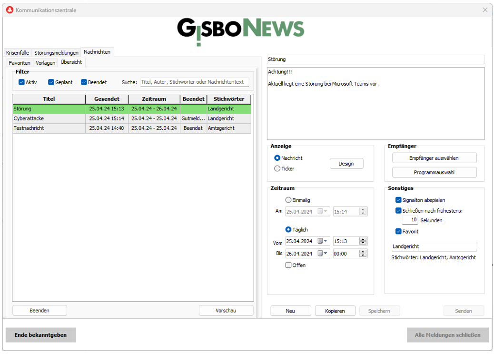
Task: Click into the message text area
Action: [375, 104]
